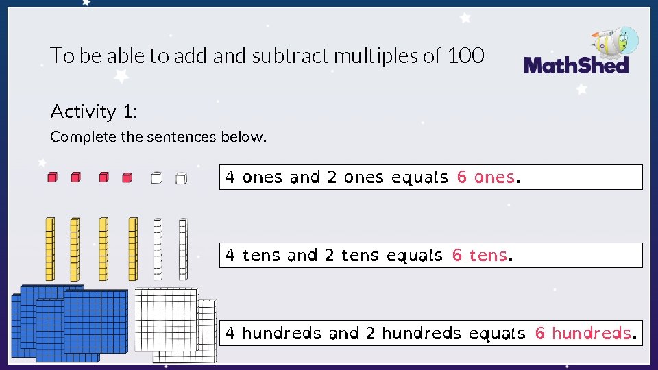This screenshot has width=658, height=370.
Task: Click the rocket astronaut mascot icon
Action: pyautogui.click(x=616, y=42)
